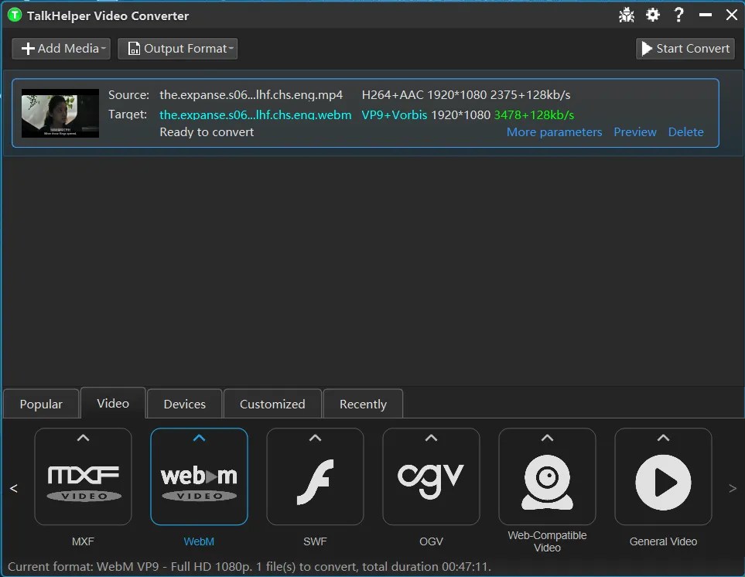Select the General Video format icon
This screenshot has height=577, width=745.
tap(663, 476)
